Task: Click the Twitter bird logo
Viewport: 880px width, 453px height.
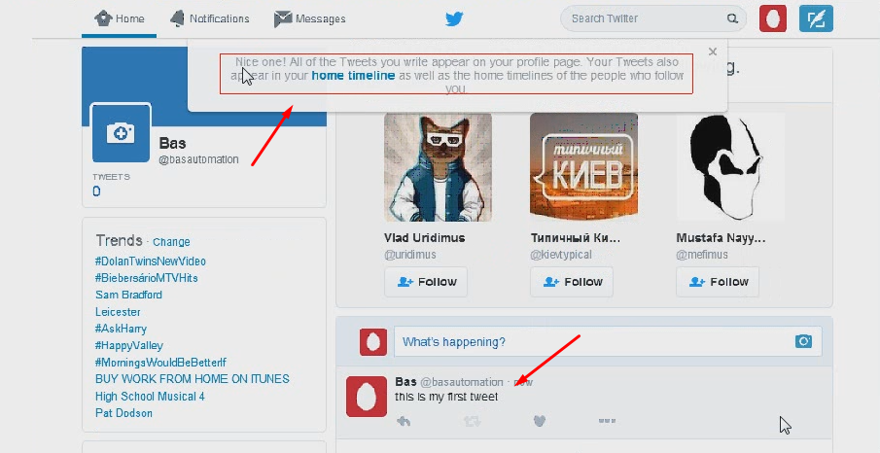Action: pyautogui.click(x=454, y=18)
